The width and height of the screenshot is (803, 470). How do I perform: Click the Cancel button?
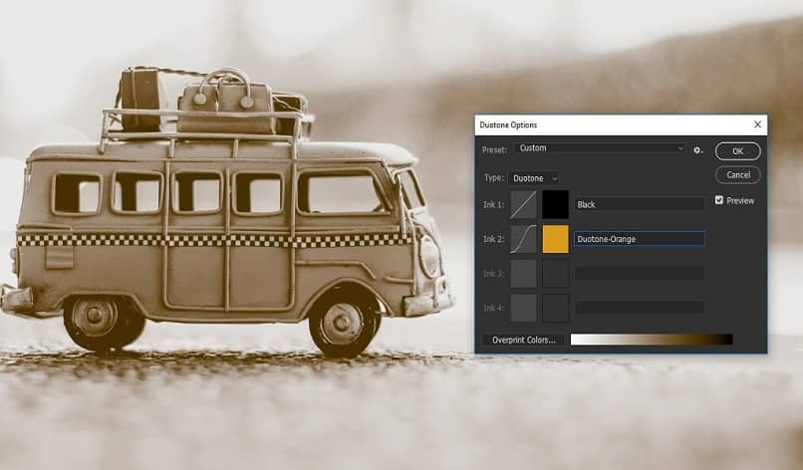pyautogui.click(x=738, y=175)
